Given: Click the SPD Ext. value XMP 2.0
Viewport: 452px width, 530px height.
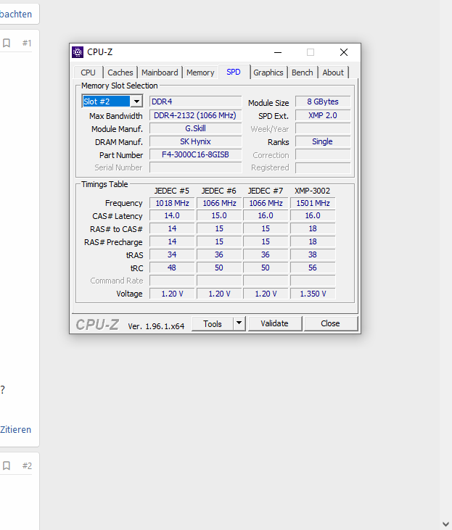Looking at the screenshot, I should (323, 115).
